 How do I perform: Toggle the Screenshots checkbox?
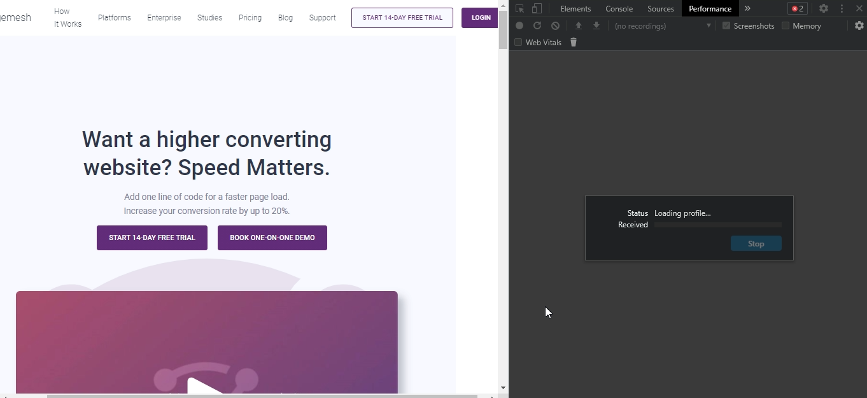point(726,25)
